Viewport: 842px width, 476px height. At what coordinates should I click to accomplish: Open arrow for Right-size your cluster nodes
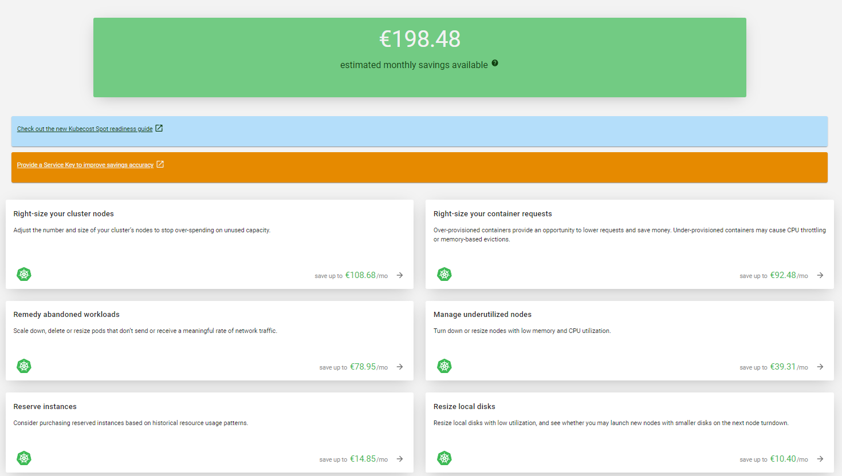tap(400, 275)
